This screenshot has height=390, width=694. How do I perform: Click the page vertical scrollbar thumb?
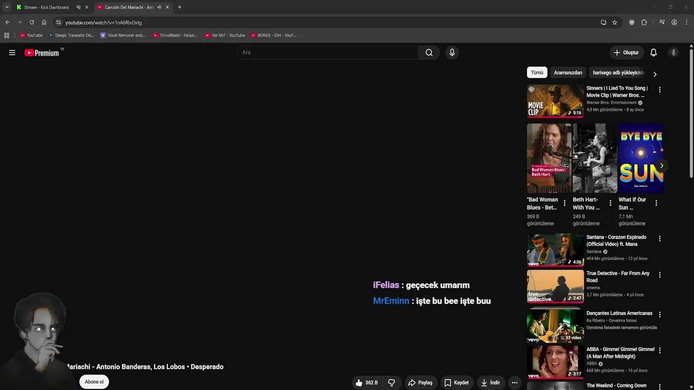click(x=691, y=113)
